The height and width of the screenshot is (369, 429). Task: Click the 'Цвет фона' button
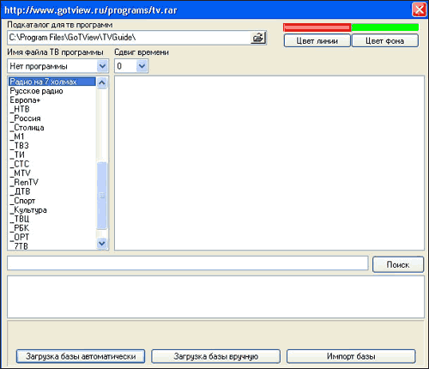click(385, 40)
